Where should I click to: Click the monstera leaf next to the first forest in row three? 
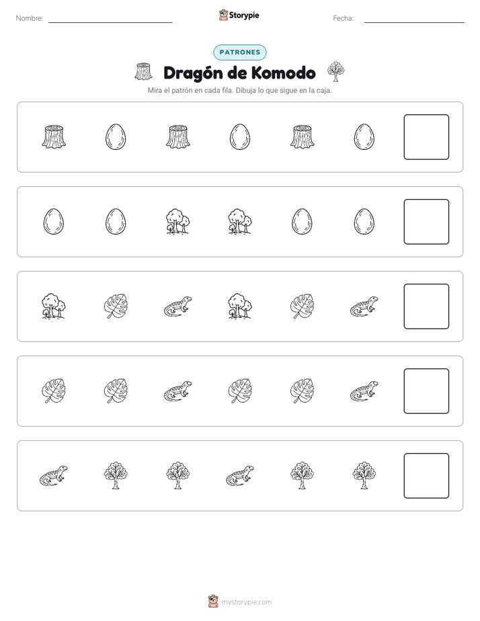point(116,306)
